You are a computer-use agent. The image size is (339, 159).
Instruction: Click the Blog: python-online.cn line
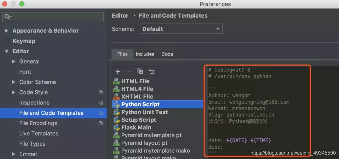241,115
